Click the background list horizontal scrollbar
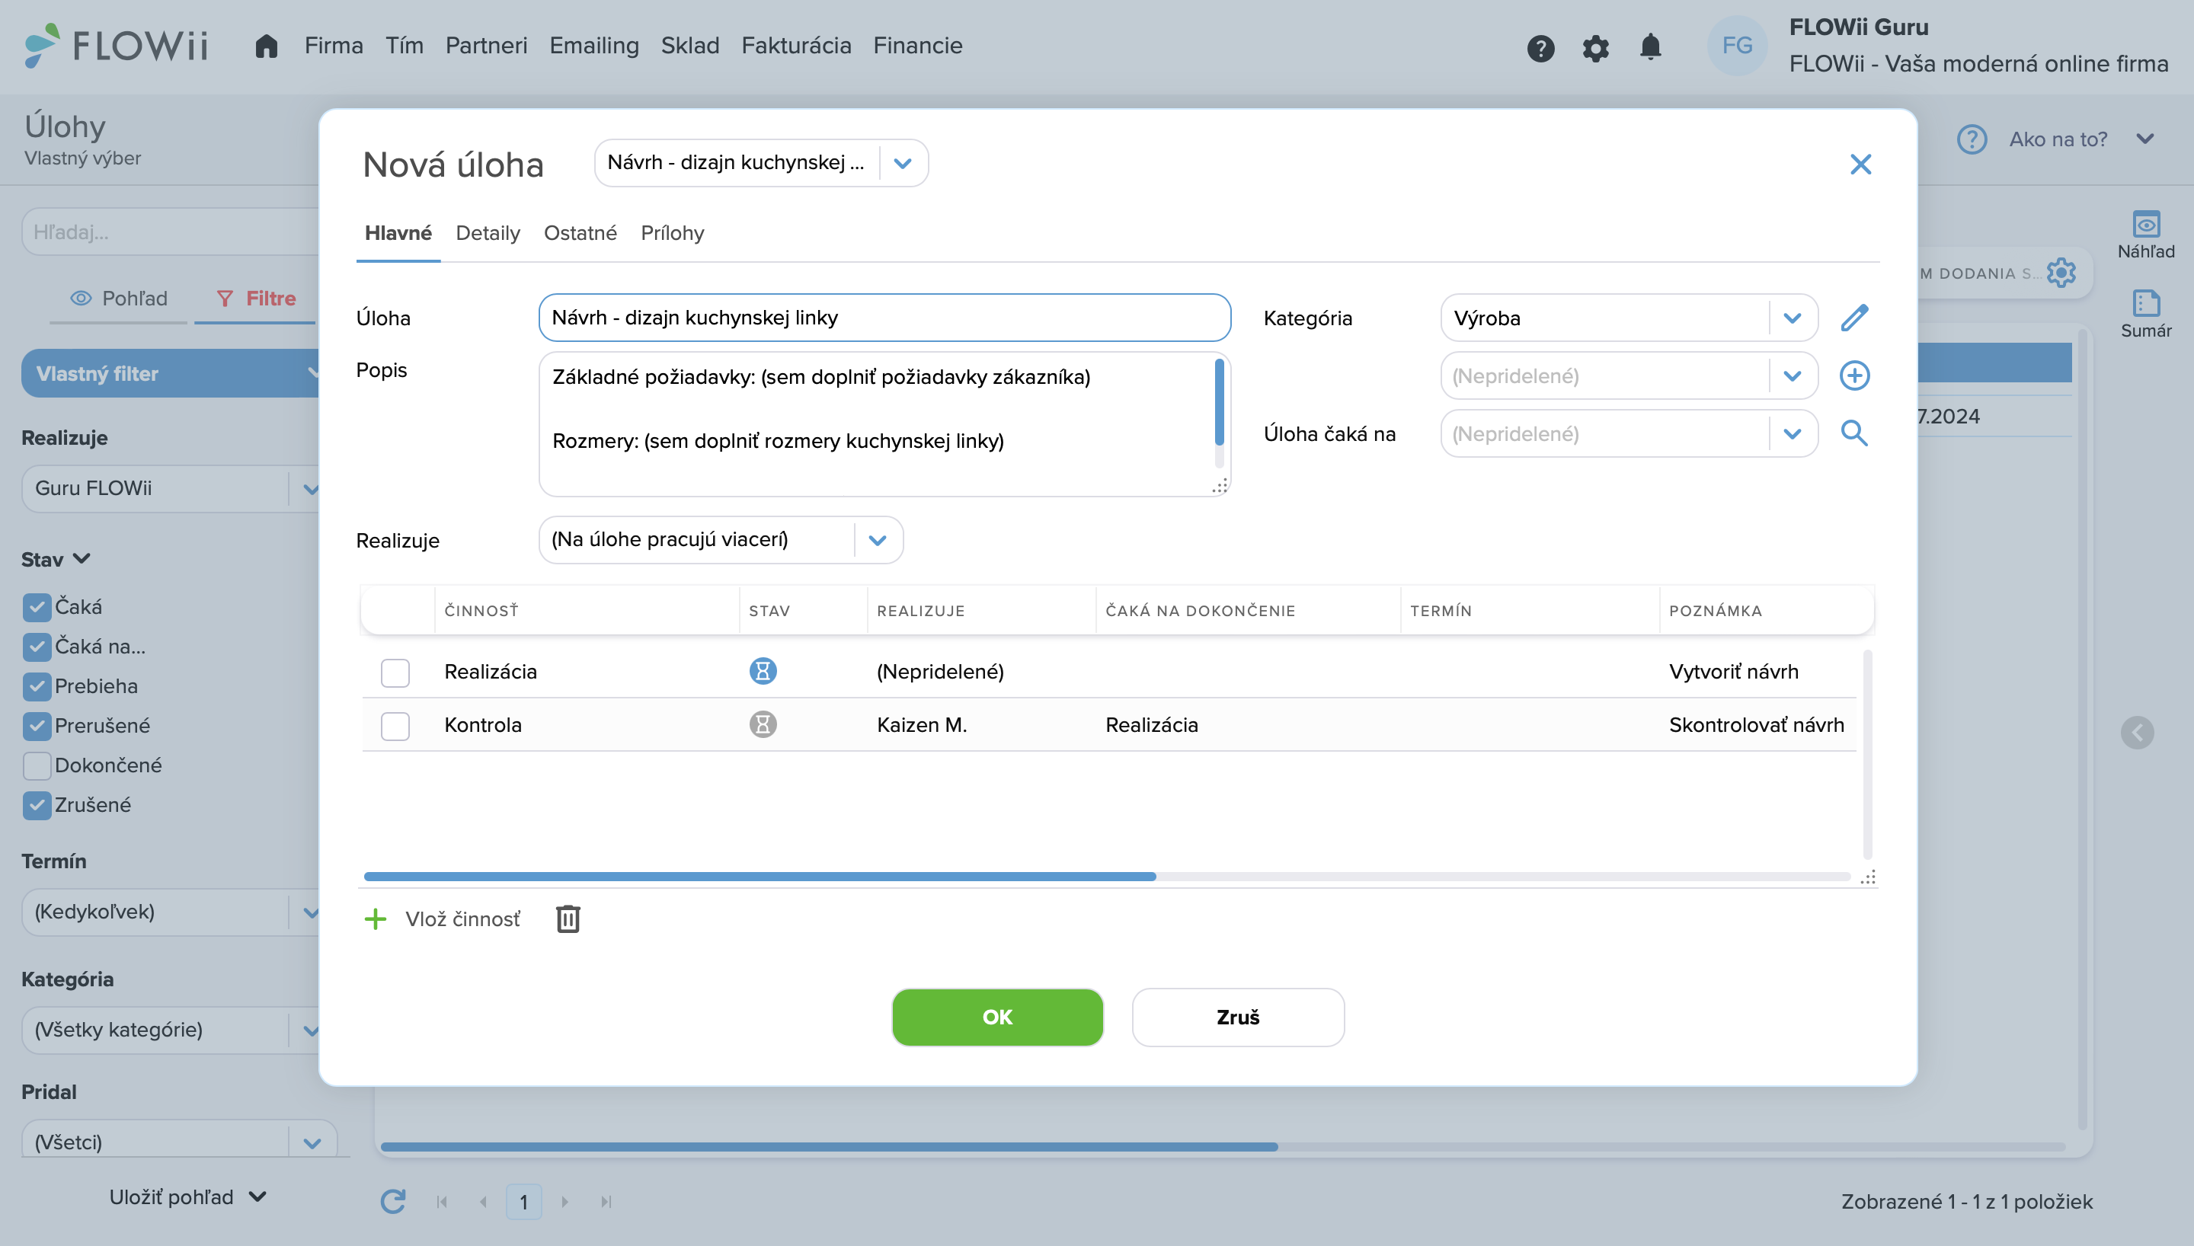The width and height of the screenshot is (2194, 1246). [828, 1147]
